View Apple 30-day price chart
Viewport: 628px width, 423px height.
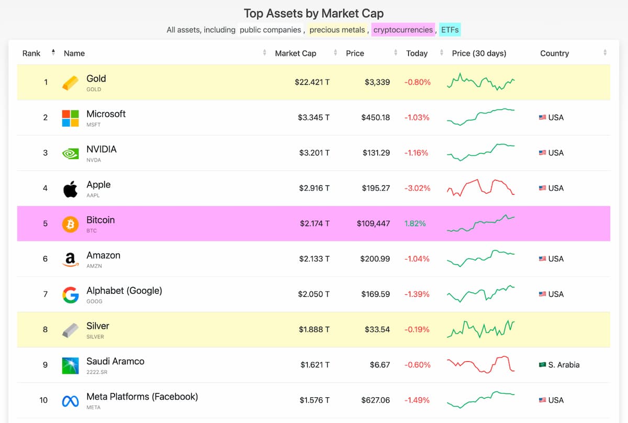tap(481, 188)
